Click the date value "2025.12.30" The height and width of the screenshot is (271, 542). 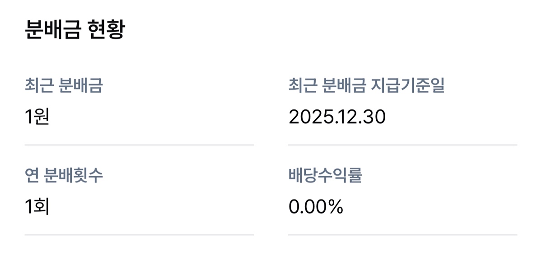click(x=337, y=117)
